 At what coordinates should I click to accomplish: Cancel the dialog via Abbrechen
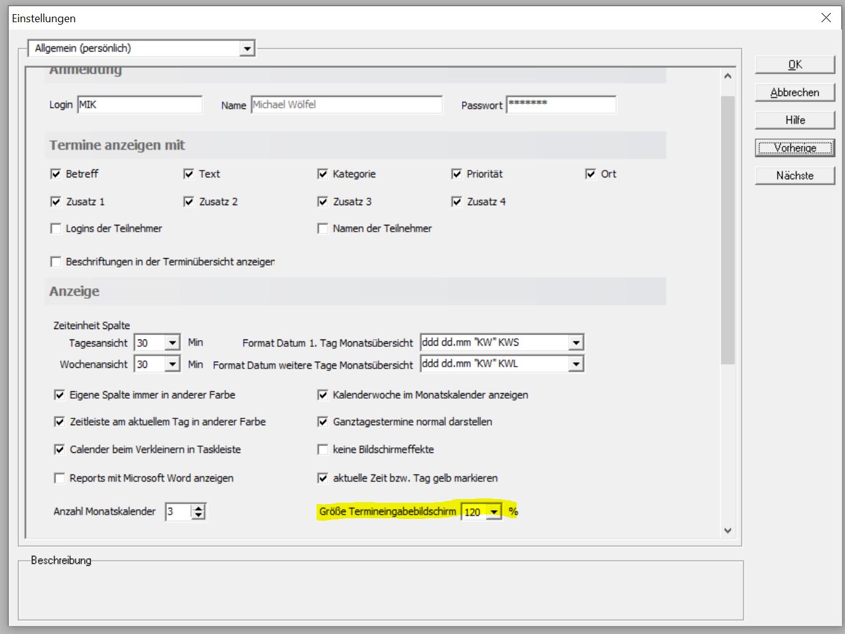[794, 92]
